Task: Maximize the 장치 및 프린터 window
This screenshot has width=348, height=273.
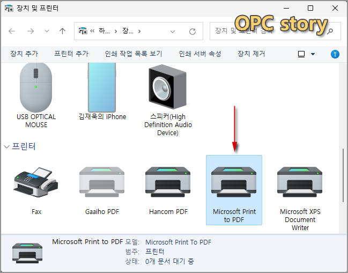Action: point(310,8)
